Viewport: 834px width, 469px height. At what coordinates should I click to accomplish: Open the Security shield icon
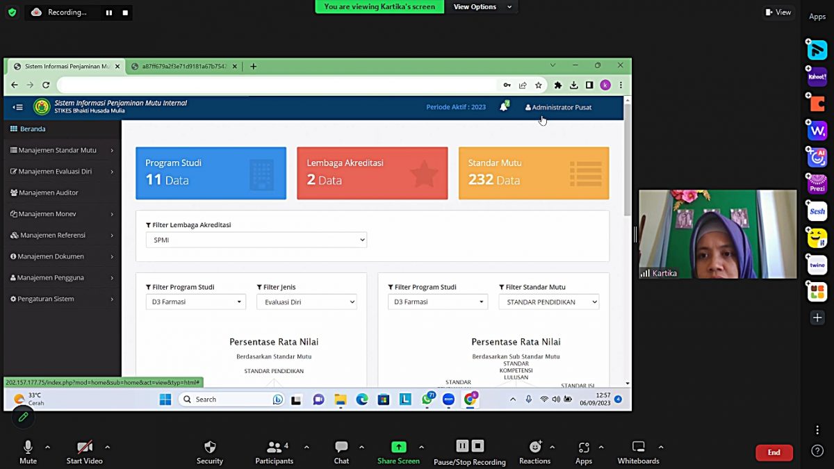point(210,447)
